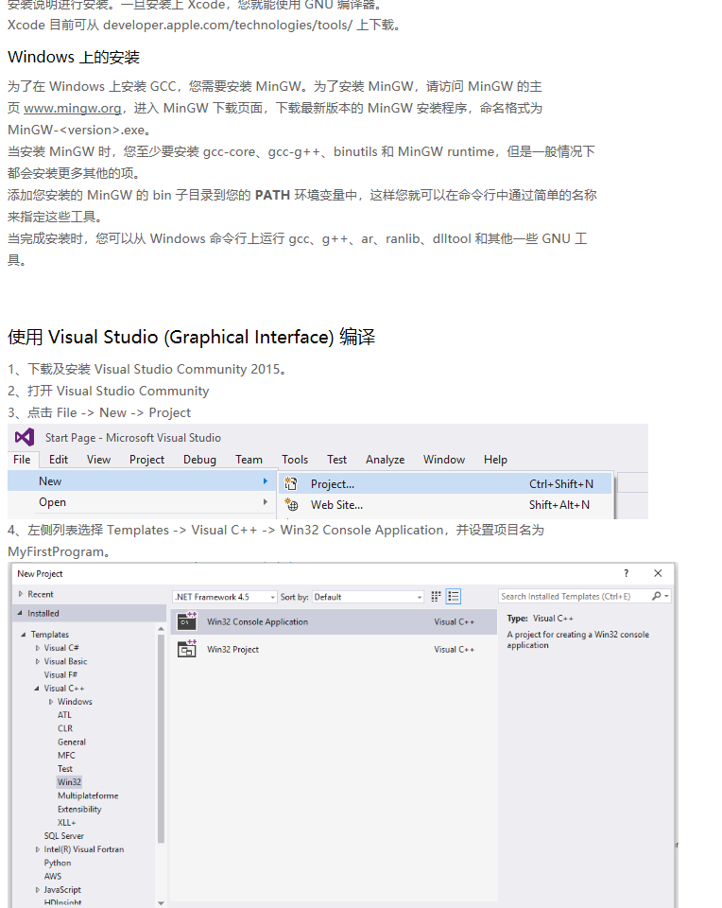
Task: Click the Visual Studio logo icon
Action: (x=25, y=437)
